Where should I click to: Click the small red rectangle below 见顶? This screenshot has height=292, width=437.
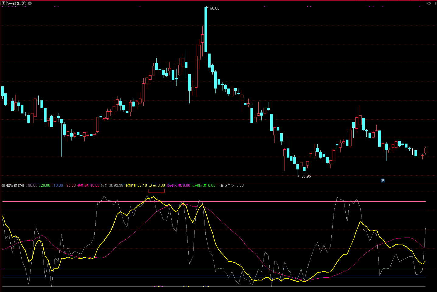(156, 191)
